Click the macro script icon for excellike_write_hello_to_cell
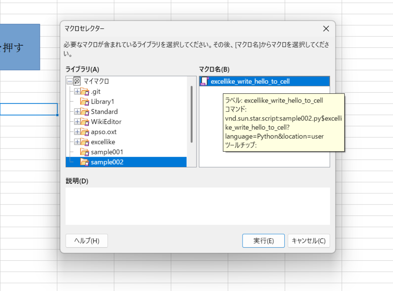Viewport: 393px width, 291px height. [205, 81]
